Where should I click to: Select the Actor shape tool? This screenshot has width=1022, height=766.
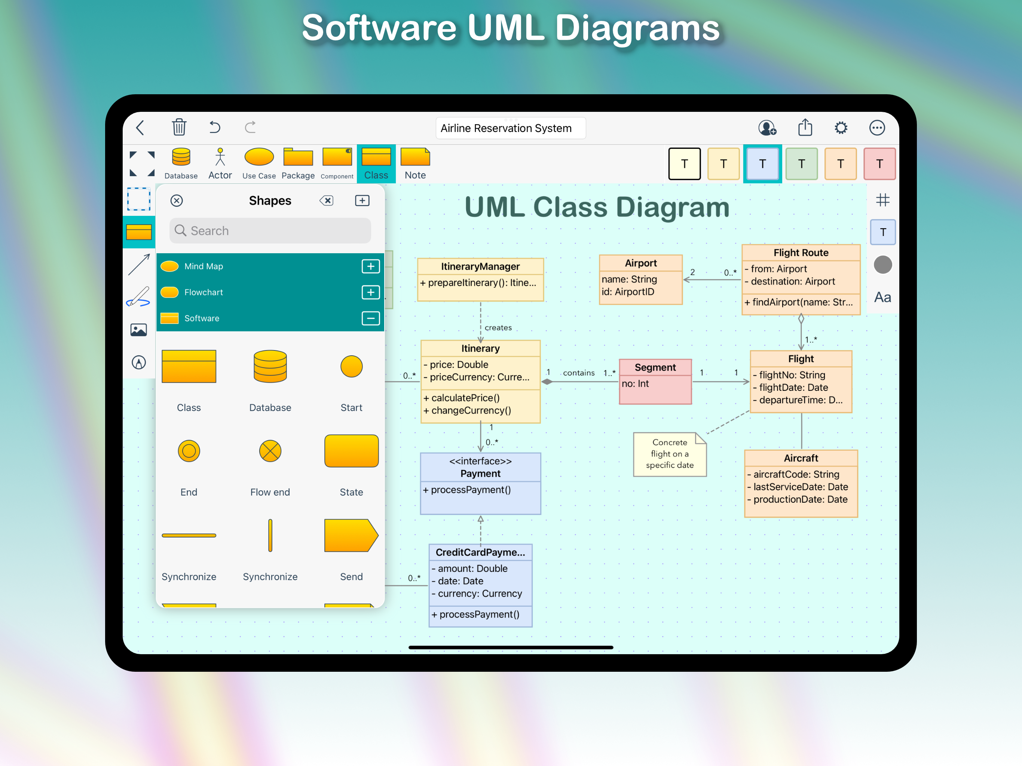(x=220, y=163)
